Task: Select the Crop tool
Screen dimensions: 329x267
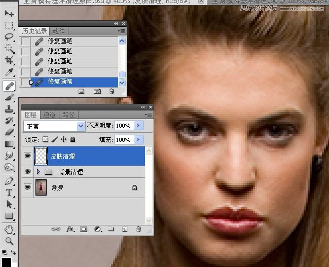Action: (x=9, y=61)
